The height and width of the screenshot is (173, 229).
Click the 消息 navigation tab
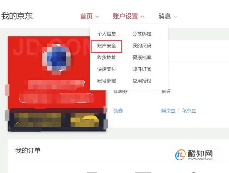(165, 16)
